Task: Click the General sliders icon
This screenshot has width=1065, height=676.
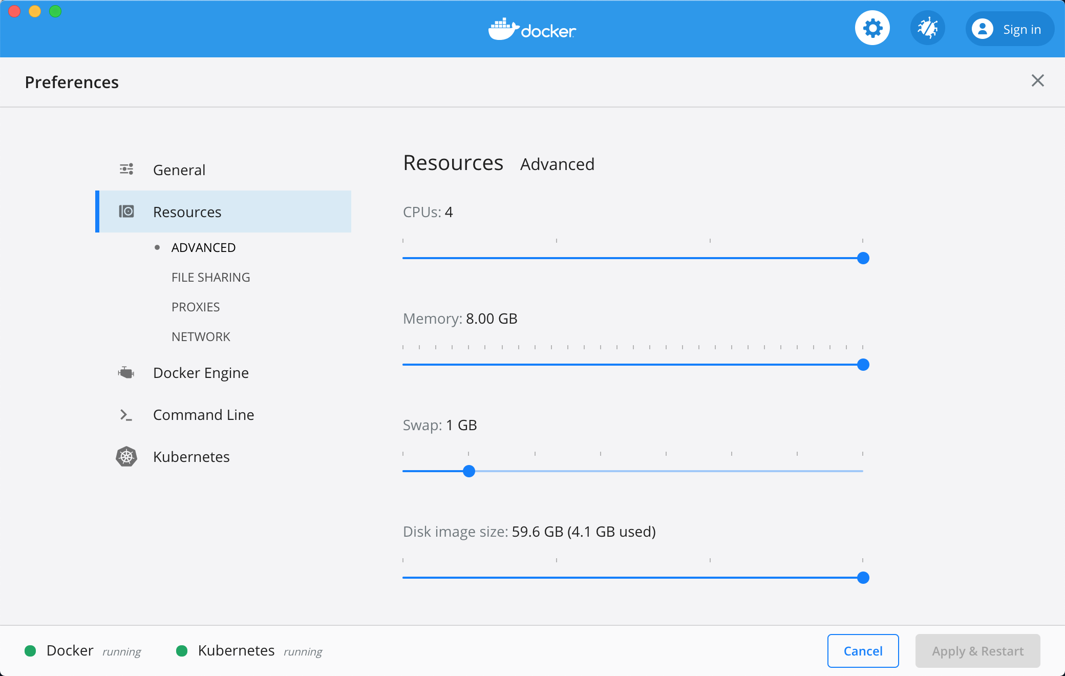Action: point(126,170)
